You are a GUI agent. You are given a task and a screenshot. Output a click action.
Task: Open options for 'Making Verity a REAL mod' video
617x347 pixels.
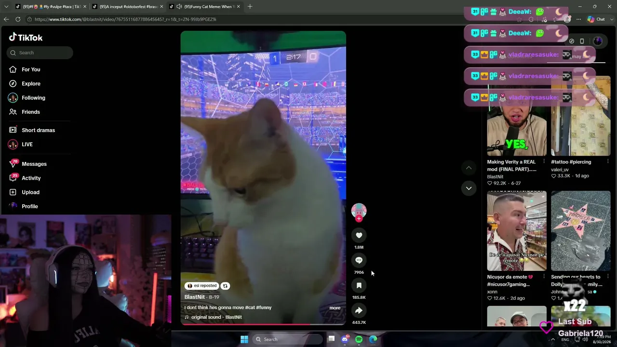[544, 161]
